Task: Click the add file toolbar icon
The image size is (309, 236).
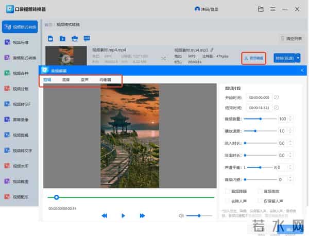Action: point(50,39)
